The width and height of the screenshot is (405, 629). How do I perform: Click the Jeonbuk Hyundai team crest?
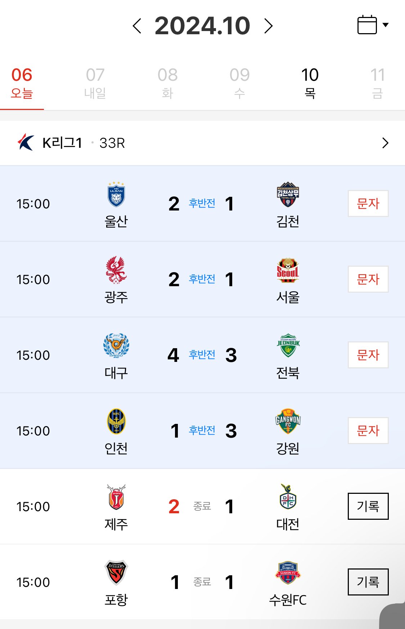[x=288, y=346]
